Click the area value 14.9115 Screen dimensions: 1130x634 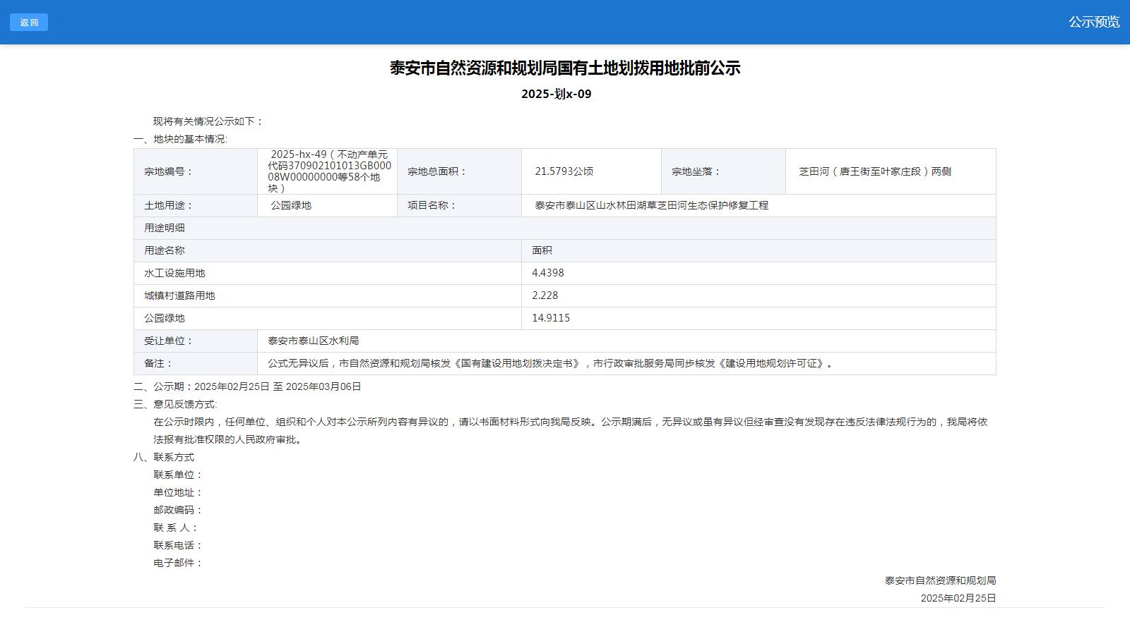[x=551, y=318]
